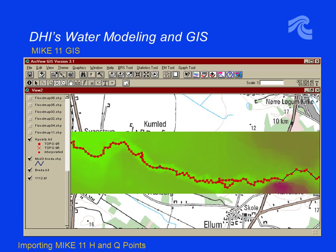This screenshot has width=336, height=252.
Task: Open the EM Tool menu
Action: [x=168, y=68]
